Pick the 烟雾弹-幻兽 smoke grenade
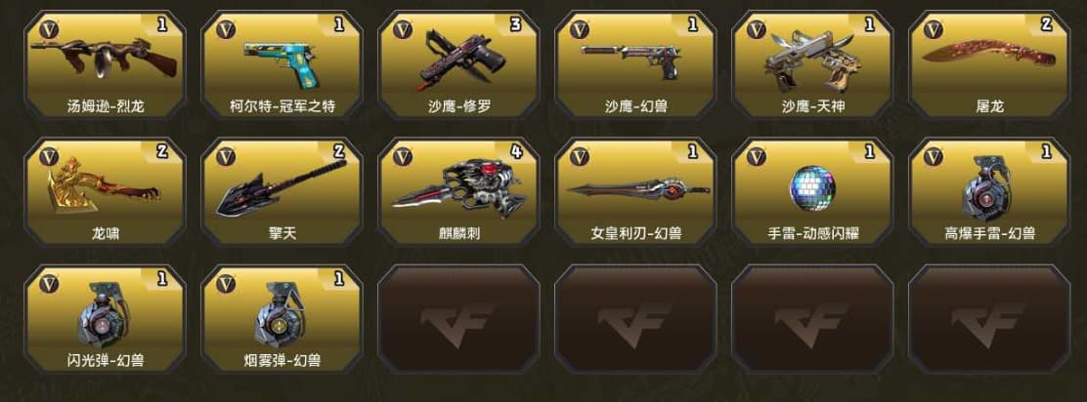 click(282, 319)
